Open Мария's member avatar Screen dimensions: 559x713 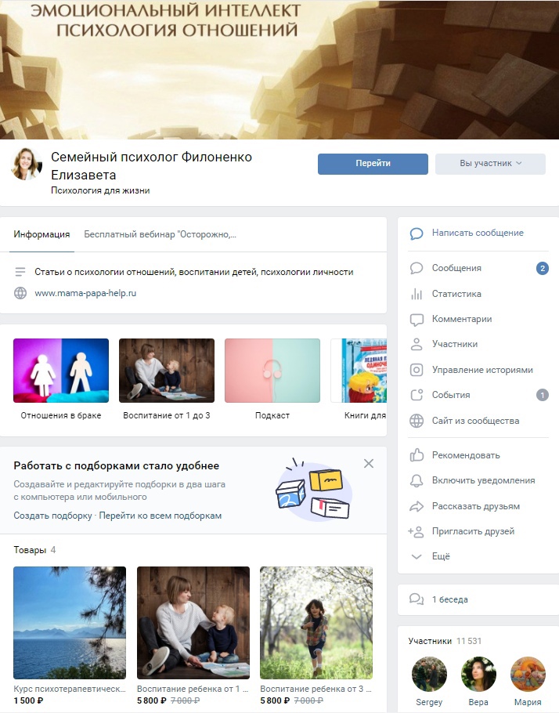click(528, 675)
